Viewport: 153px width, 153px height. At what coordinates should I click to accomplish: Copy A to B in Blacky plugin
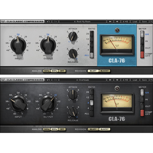[x=125, y=80]
